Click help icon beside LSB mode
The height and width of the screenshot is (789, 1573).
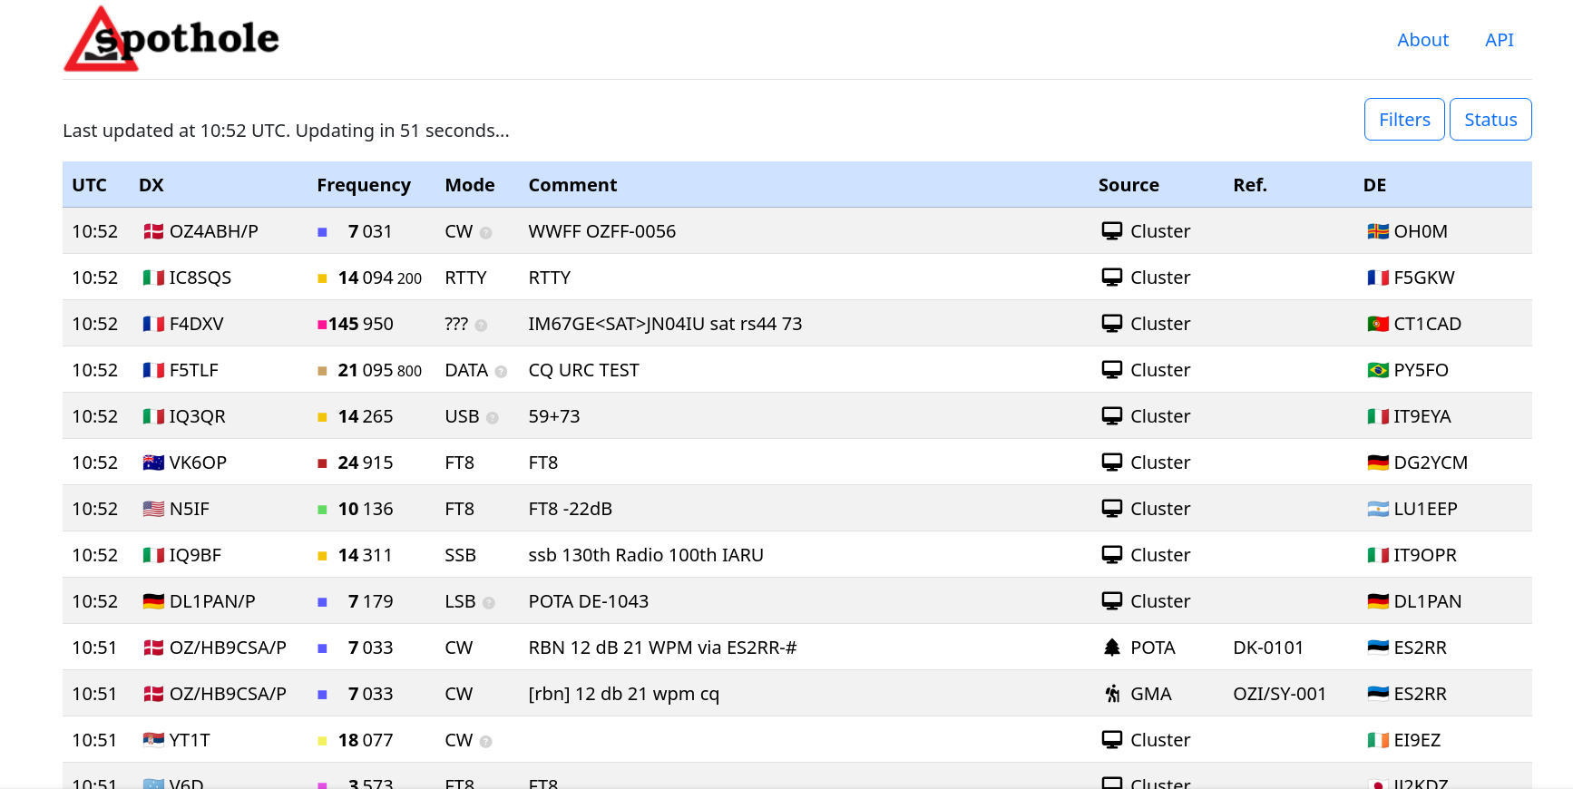(489, 603)
